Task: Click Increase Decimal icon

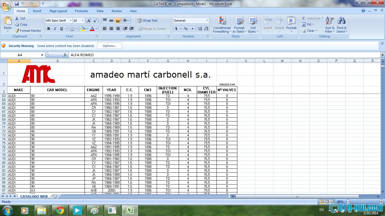Action: pyautogui.click(x=200, y=29)
